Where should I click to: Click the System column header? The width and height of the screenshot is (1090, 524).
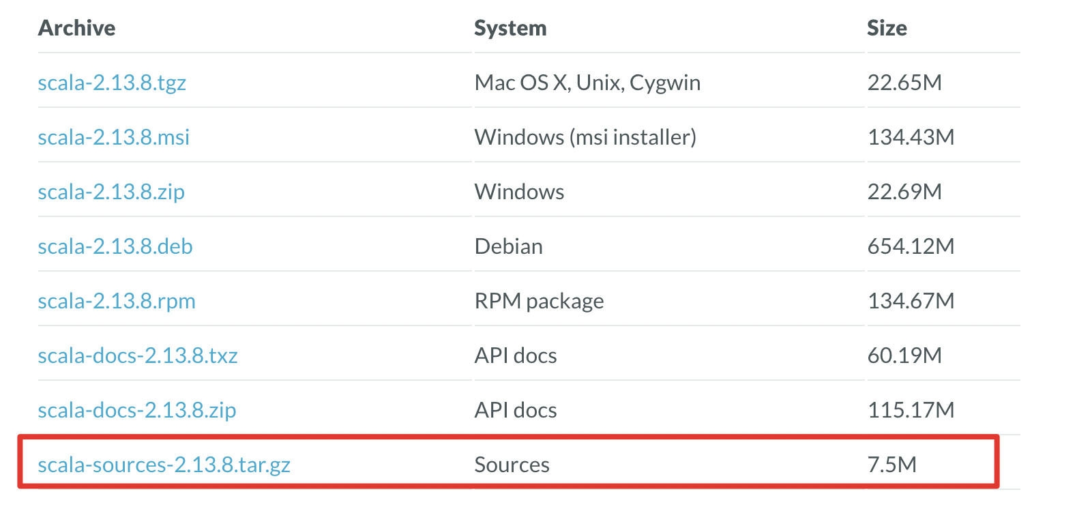click(x=510, y=28)
